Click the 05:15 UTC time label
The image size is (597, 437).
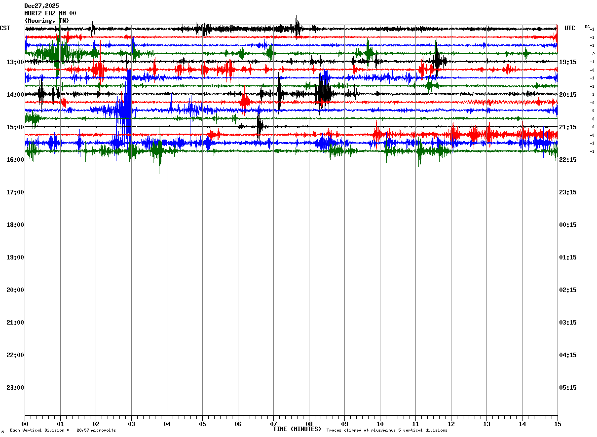[568, 388]
